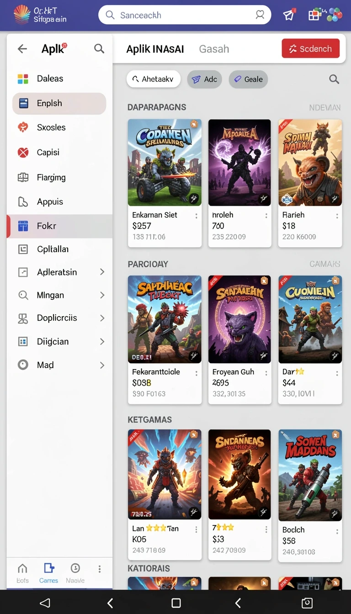The image size is (351, 614).
Task: Click the Sanceachh search field
Action: [x=185, y=15]
